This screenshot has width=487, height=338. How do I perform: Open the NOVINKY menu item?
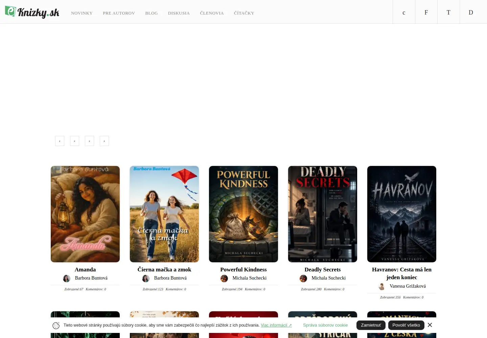pyautogui.click(x=82, y=13)
